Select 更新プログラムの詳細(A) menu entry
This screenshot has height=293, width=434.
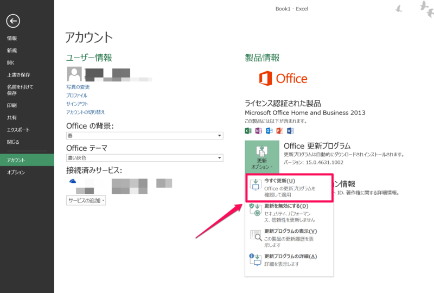[289, 260]
